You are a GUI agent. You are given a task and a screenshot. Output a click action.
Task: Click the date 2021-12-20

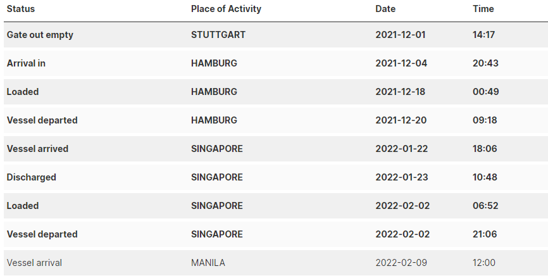point(401,120)
